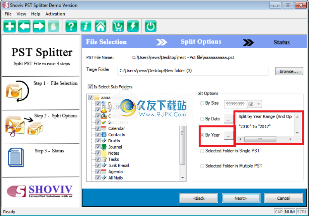Click the File Selection step header

[x=106, y=42]
